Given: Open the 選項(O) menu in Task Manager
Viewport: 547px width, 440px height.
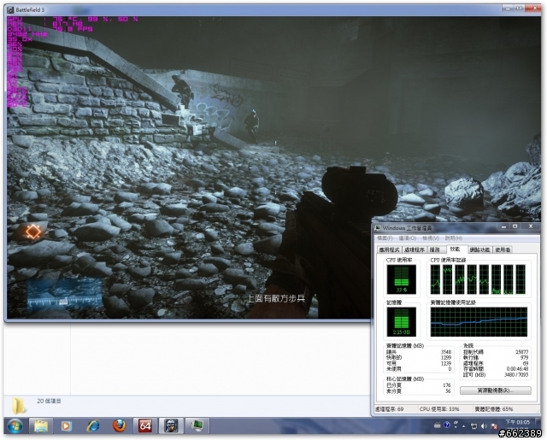Looking at the screenshot, I should click(x=408, y=238).
